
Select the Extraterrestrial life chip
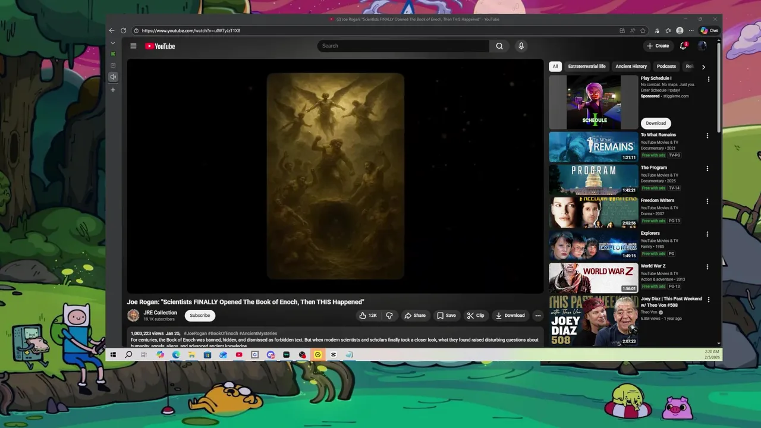[x=587, y=67]
